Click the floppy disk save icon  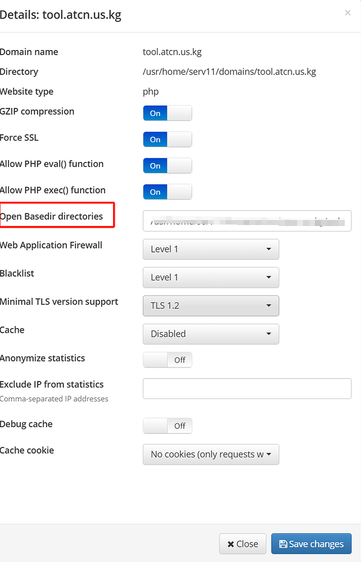pyautogui.click(x=283, y=544)
